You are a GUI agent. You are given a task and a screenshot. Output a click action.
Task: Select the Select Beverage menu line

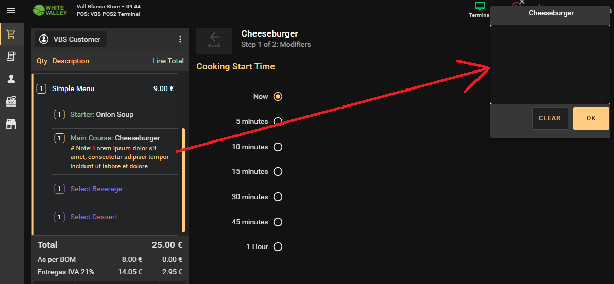96,189
